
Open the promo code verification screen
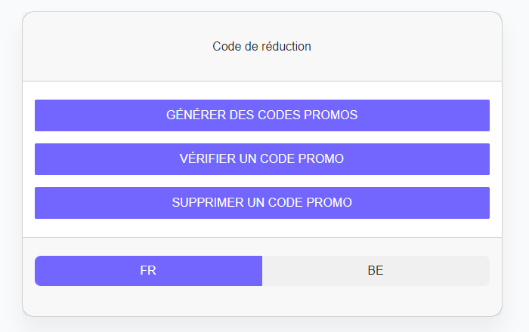(x=261, y=159)
